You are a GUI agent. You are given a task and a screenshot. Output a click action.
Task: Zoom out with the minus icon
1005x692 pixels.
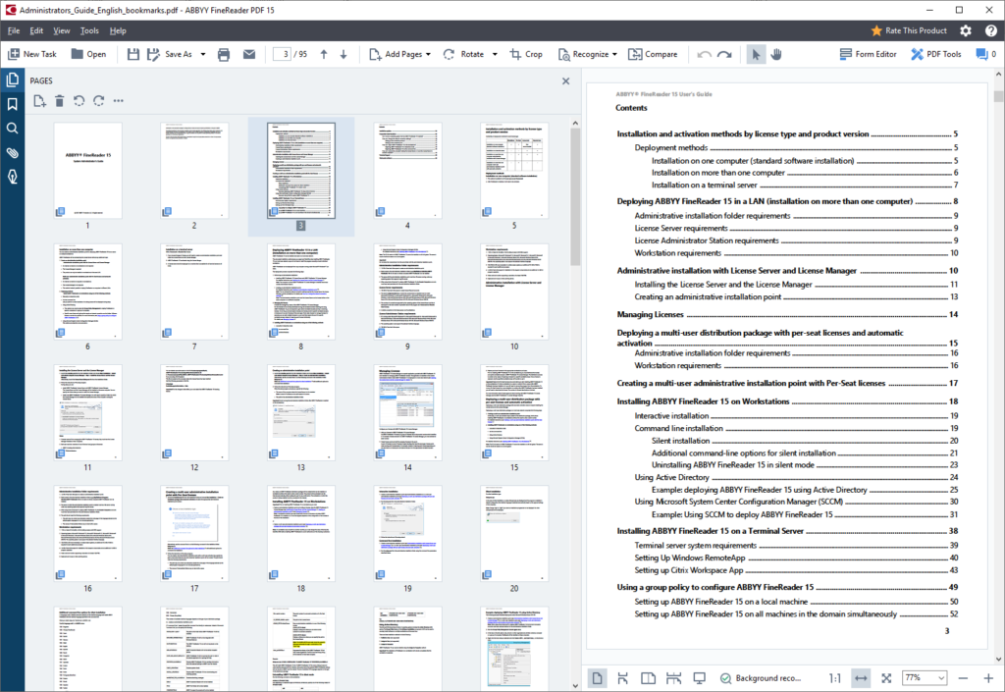(963, 678)
